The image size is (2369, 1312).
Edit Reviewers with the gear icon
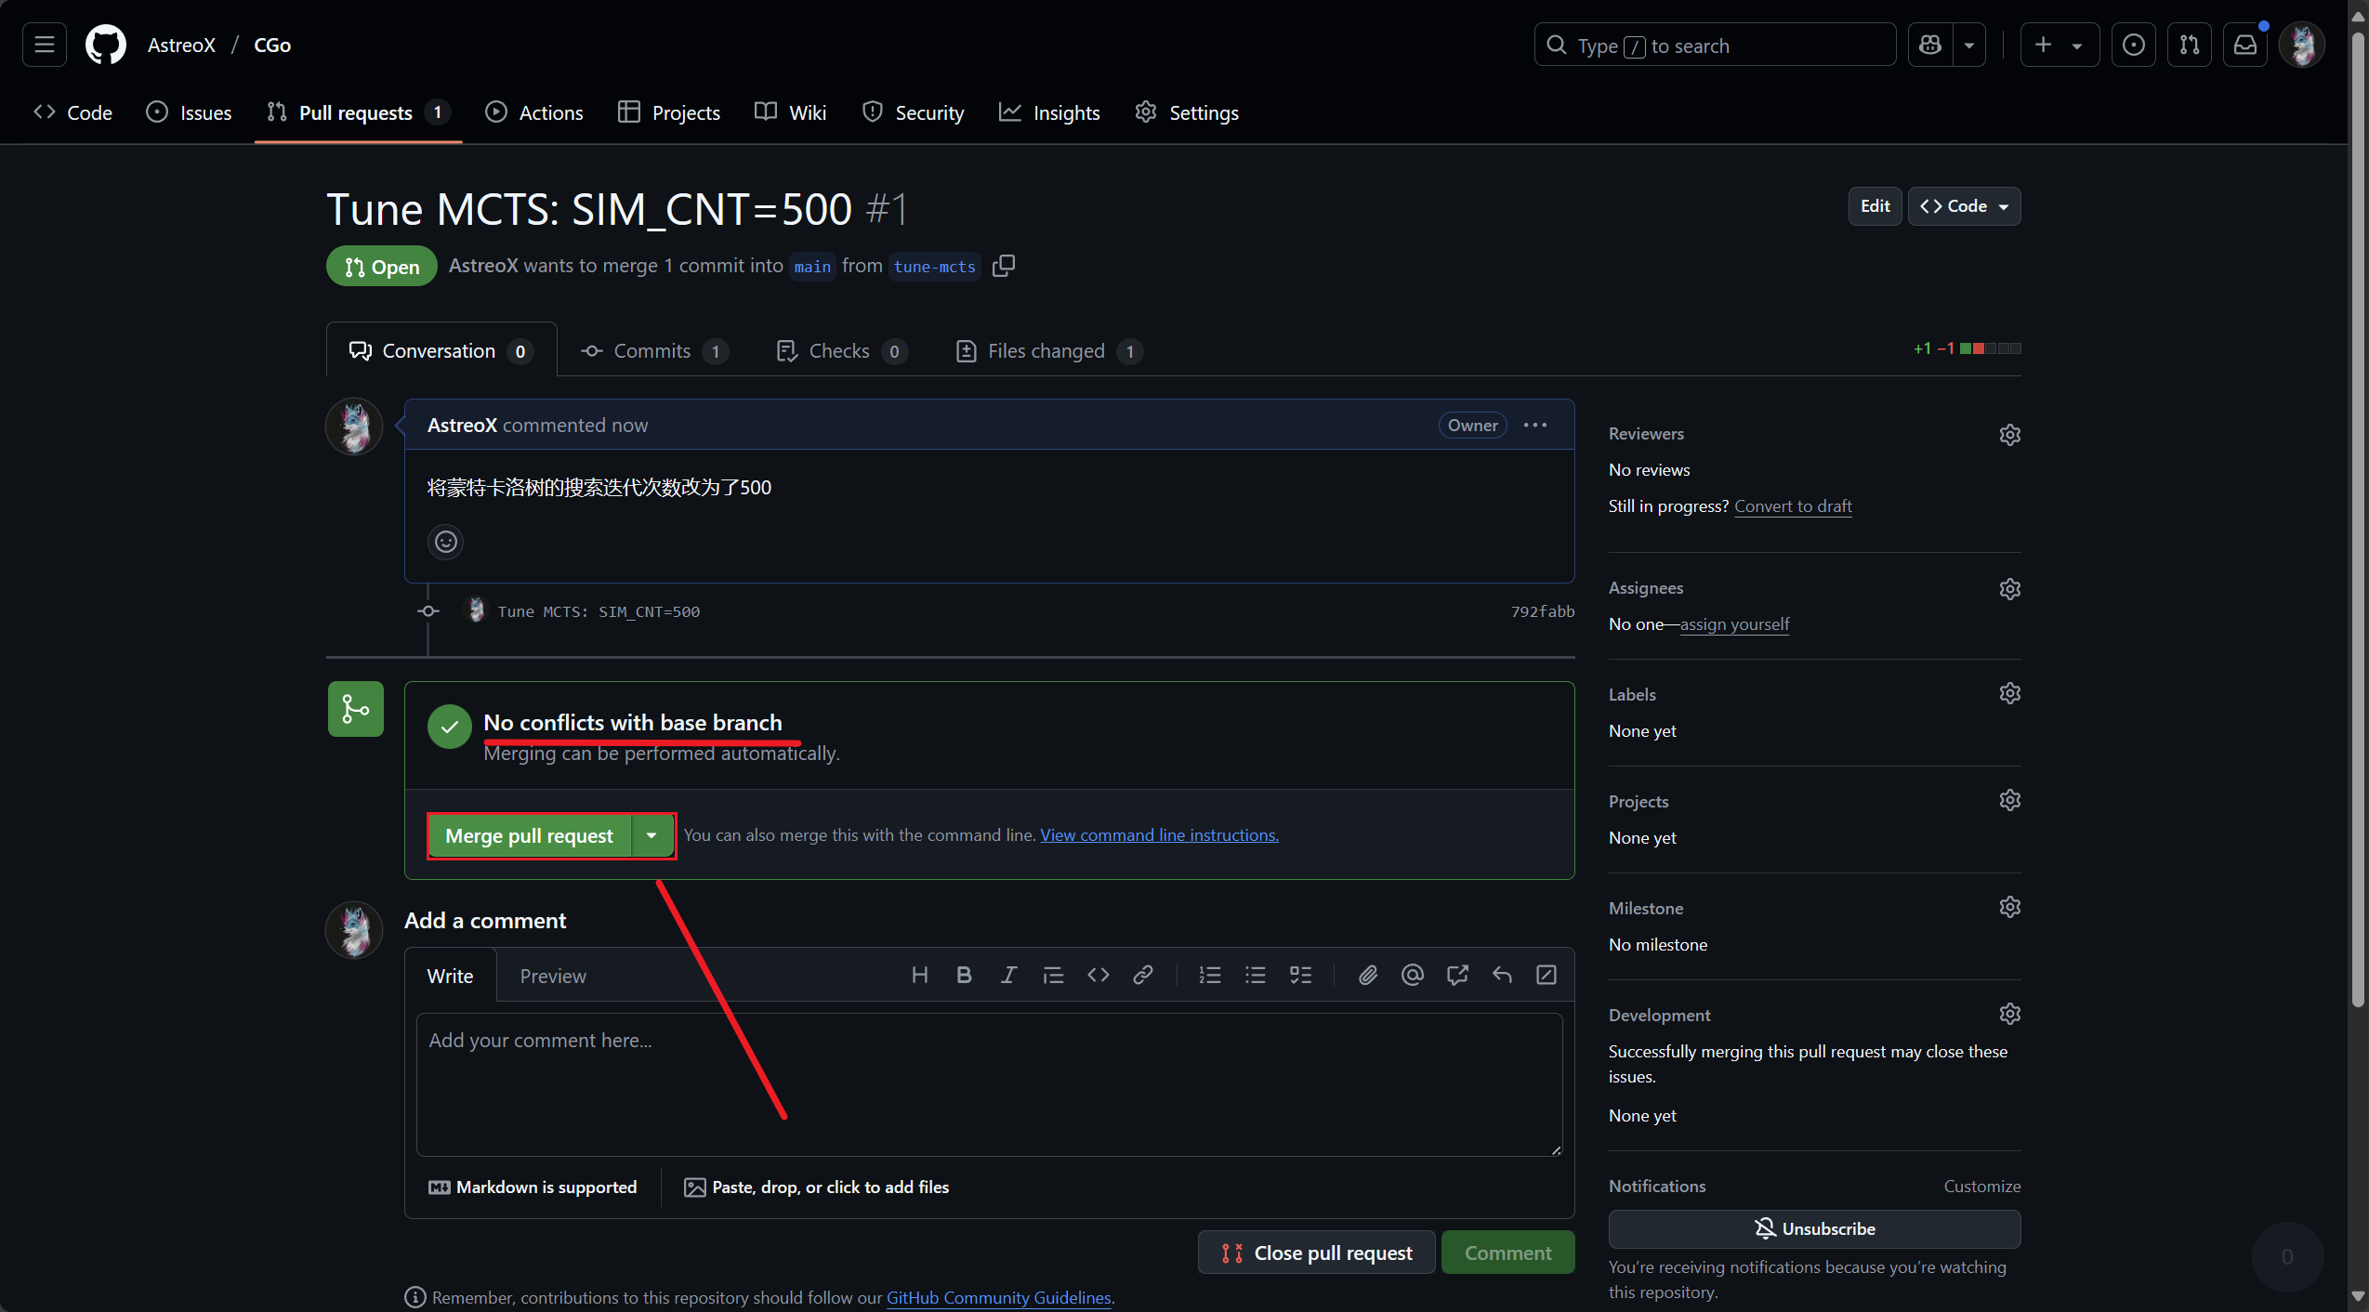click(2009, 434)
